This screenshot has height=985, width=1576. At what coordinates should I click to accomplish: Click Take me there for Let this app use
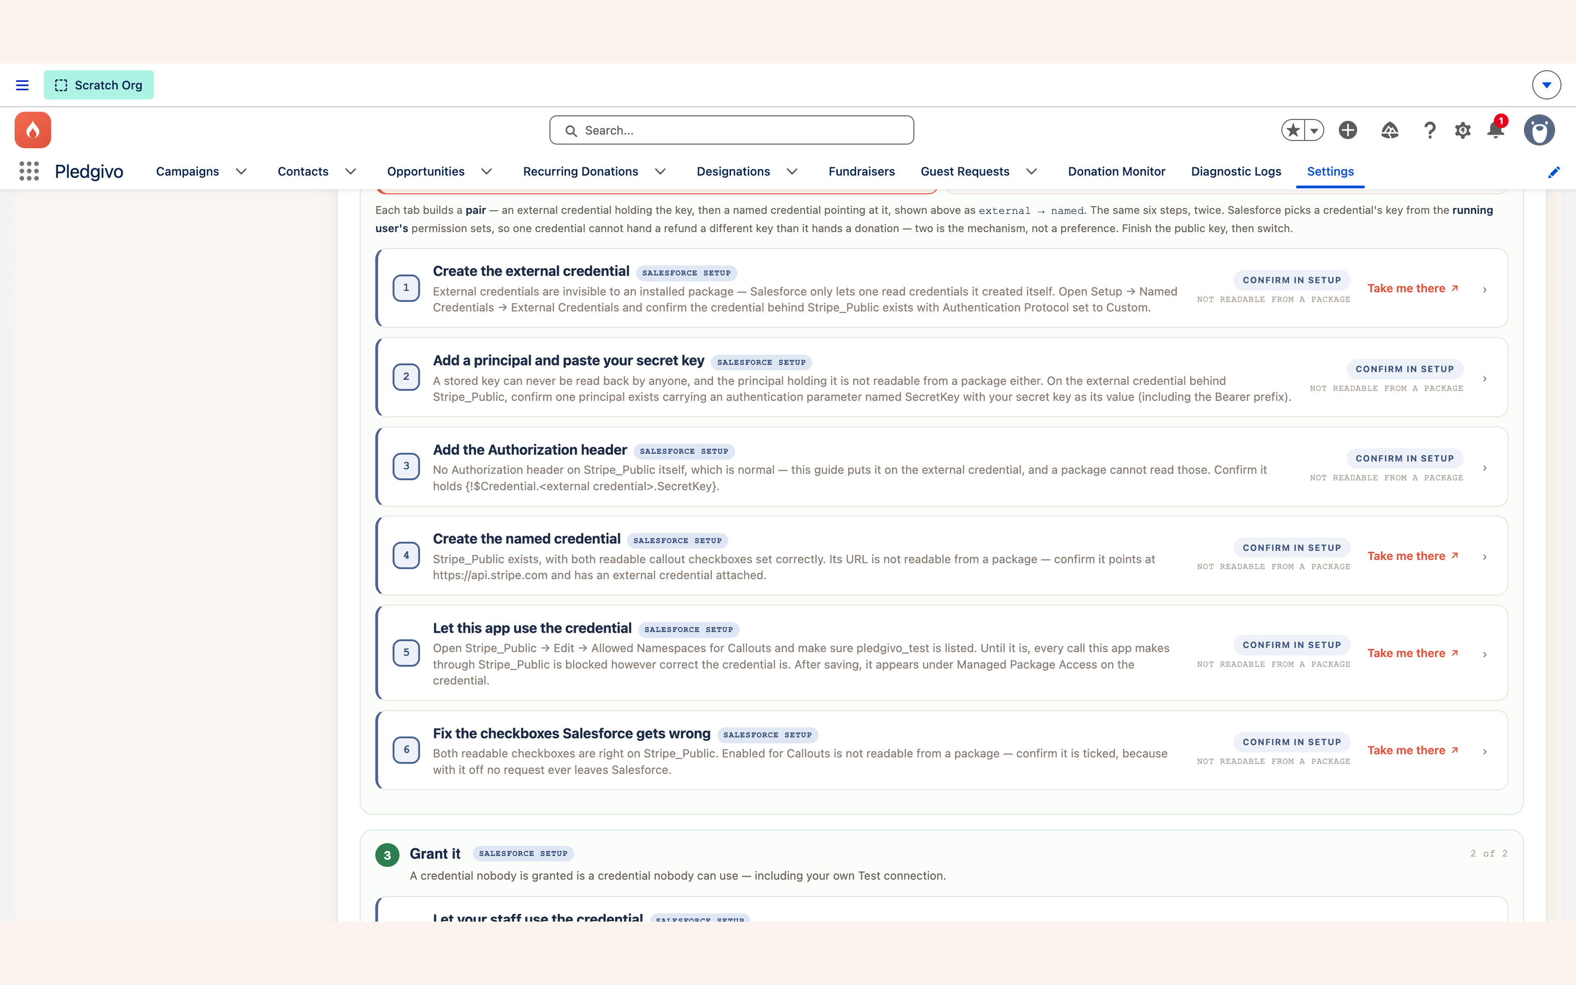[x=1412, y=653]
